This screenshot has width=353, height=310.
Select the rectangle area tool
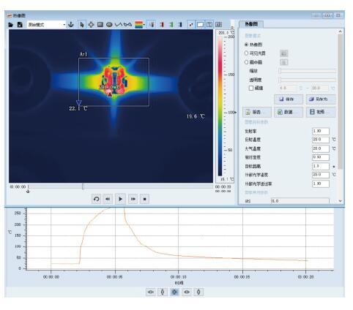coord(100,25)
